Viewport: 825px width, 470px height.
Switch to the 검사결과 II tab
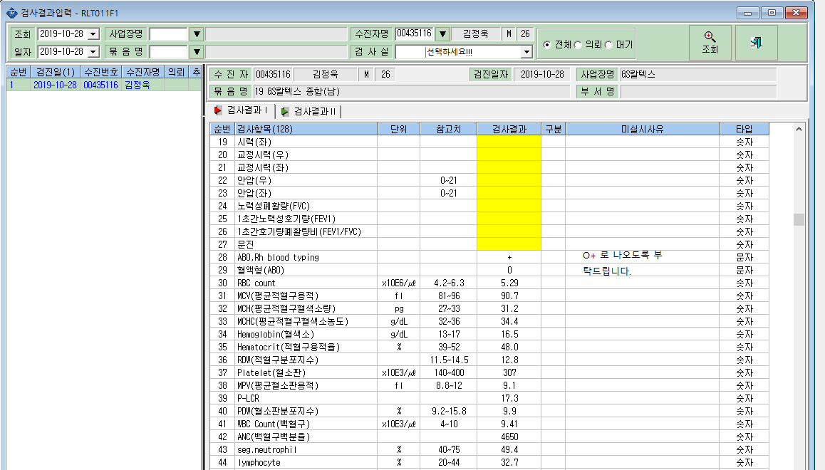click(x=309, y=112)
